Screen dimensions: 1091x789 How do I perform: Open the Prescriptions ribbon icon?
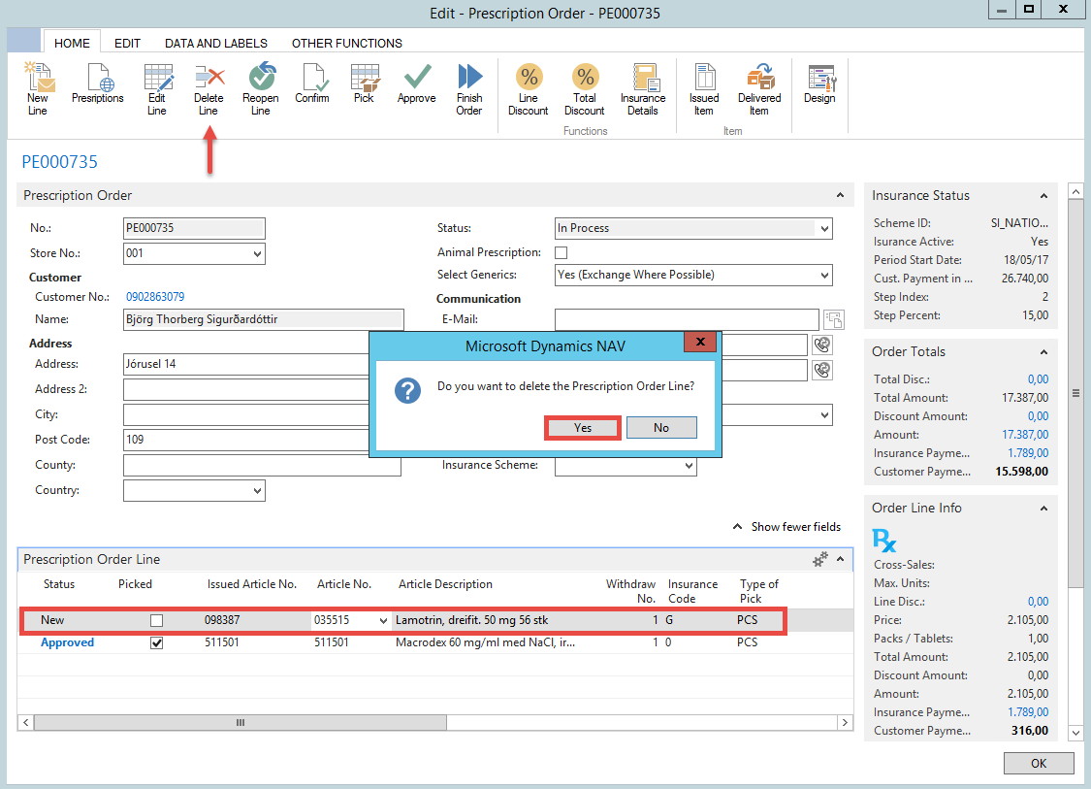coord(98,84)
